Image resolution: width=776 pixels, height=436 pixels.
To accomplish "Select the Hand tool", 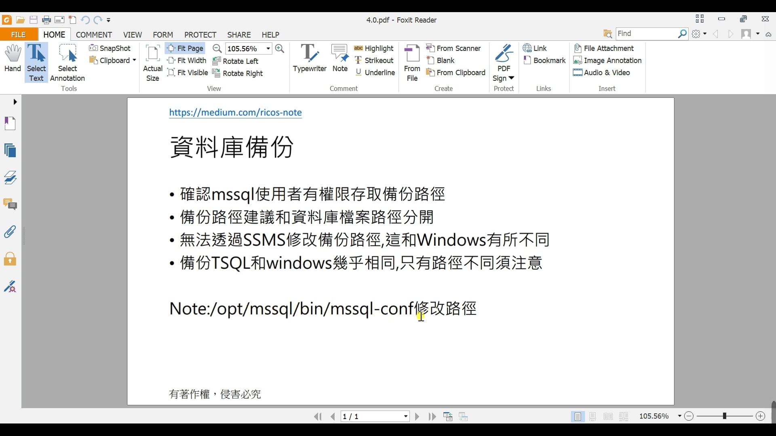I will (x=13, y=59).
